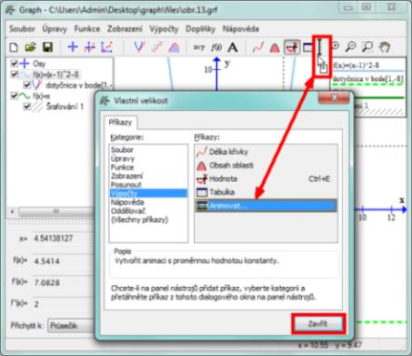Activate the move hand tool icon
Viewport: 412px width, 356px height.
[x=385, y=47]
